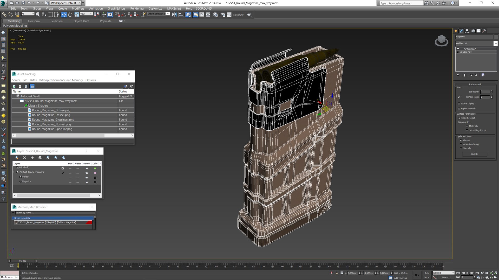Open the Rendering menu

pyautogui.click(x=137, y=9)
